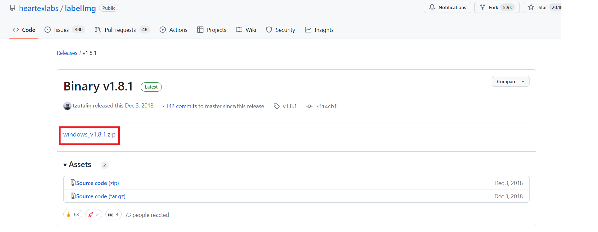This screenshot has width=598, height=232.
Task: Toggle the thumbs up reaction 68
Action: coord(73,214)
